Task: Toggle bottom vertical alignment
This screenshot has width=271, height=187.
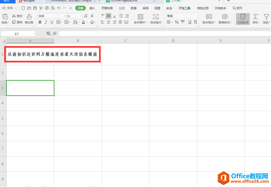Action: pyautogui.click(x=114, y=16)
